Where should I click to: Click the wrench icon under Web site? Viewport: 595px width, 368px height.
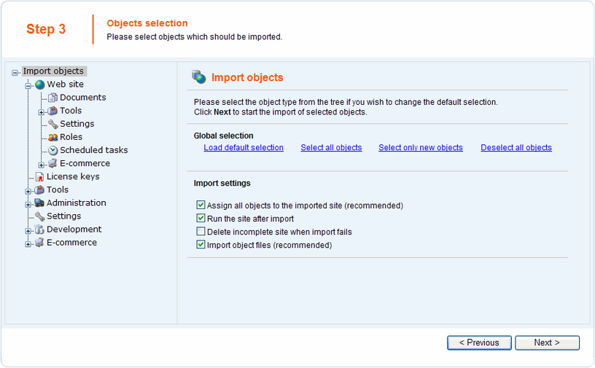tap(53, 124)
